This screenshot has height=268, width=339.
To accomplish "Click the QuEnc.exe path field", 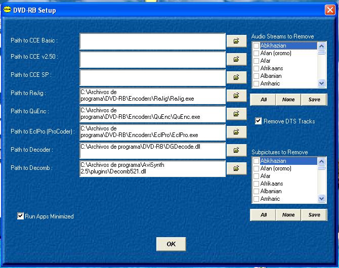I will pyautogui.click(x=153, y=114).
